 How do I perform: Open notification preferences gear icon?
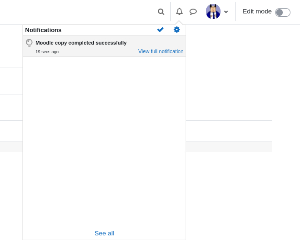coord(177,30)
